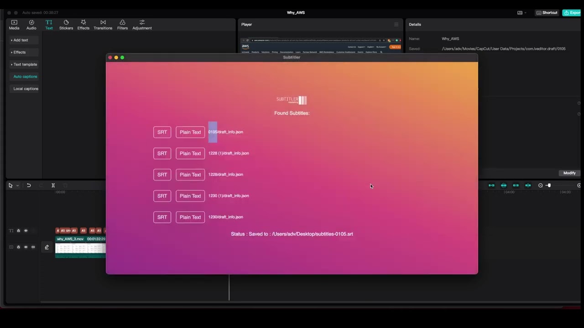Click the 1230 (1)/draft_info.json file name
The width and height of the screenshot is (584, 328).
pyautogui.click(x=229, y=196)
